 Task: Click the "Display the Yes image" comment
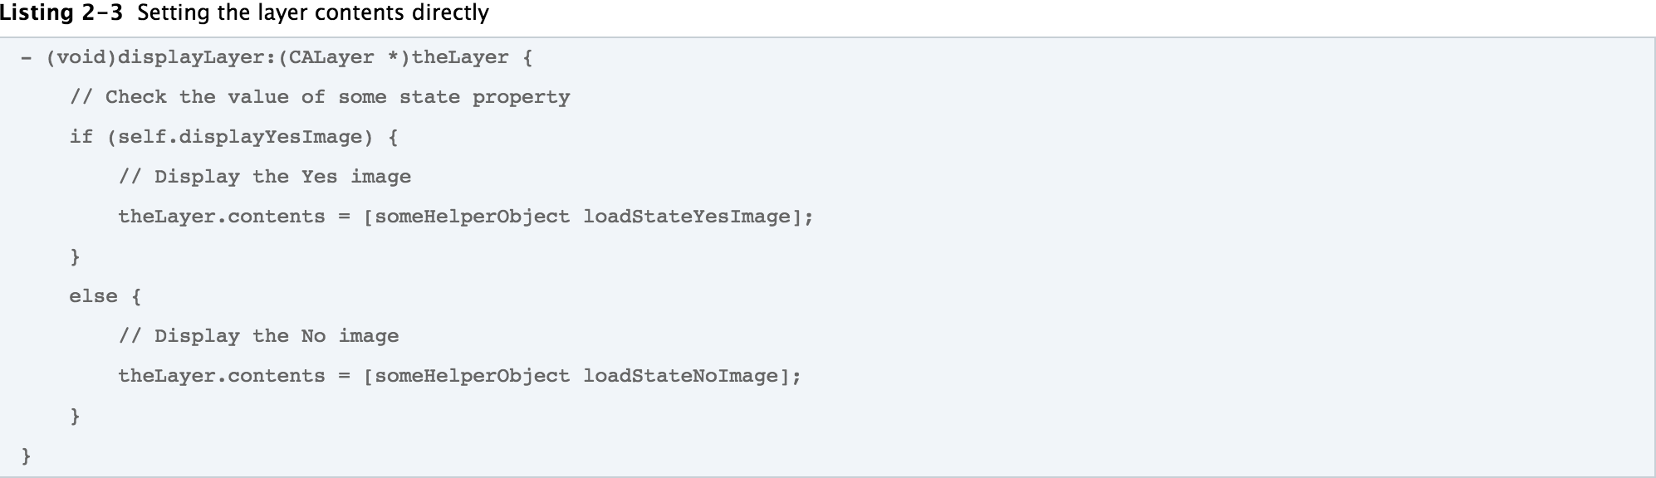(265, 178)
